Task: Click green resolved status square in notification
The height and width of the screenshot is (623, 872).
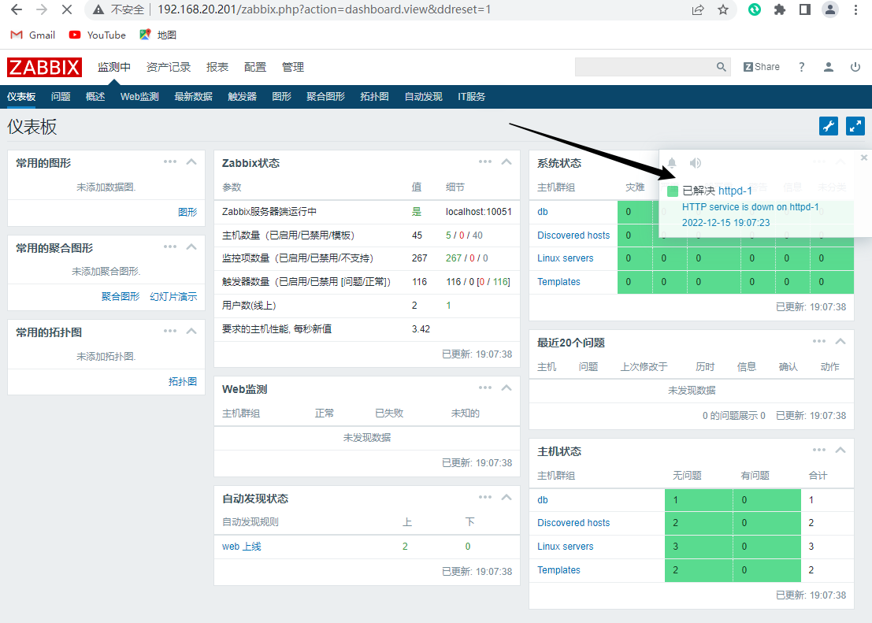Action: pos(673,191)
